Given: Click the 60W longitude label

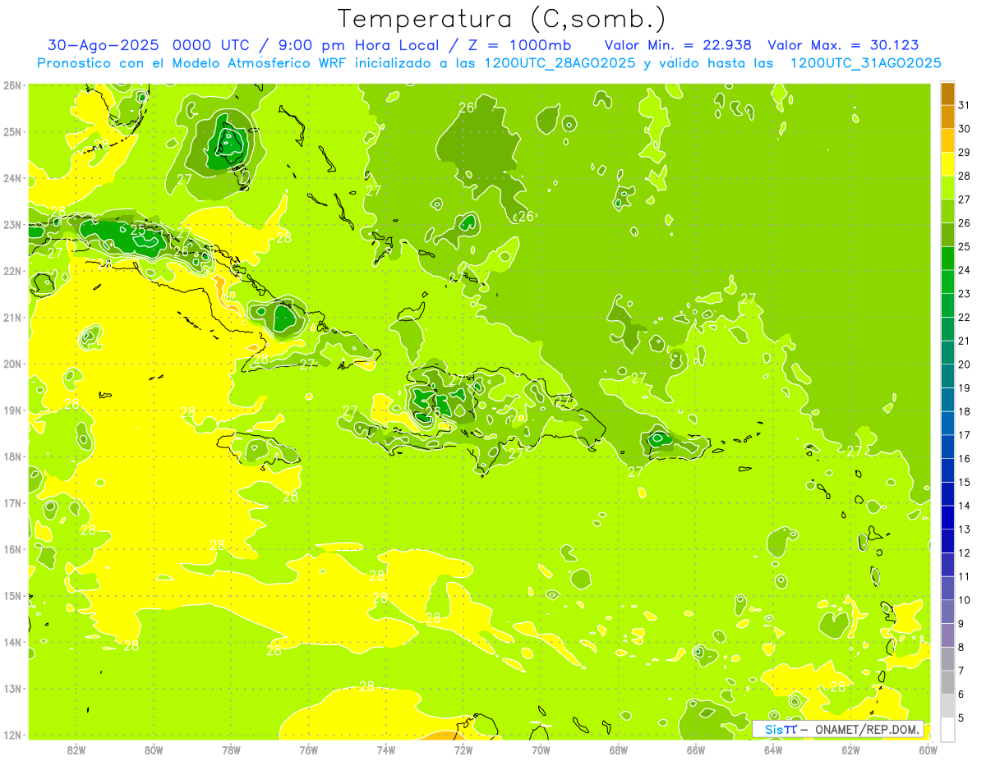Looking at the screenshot, I should [x=928, y=750].
